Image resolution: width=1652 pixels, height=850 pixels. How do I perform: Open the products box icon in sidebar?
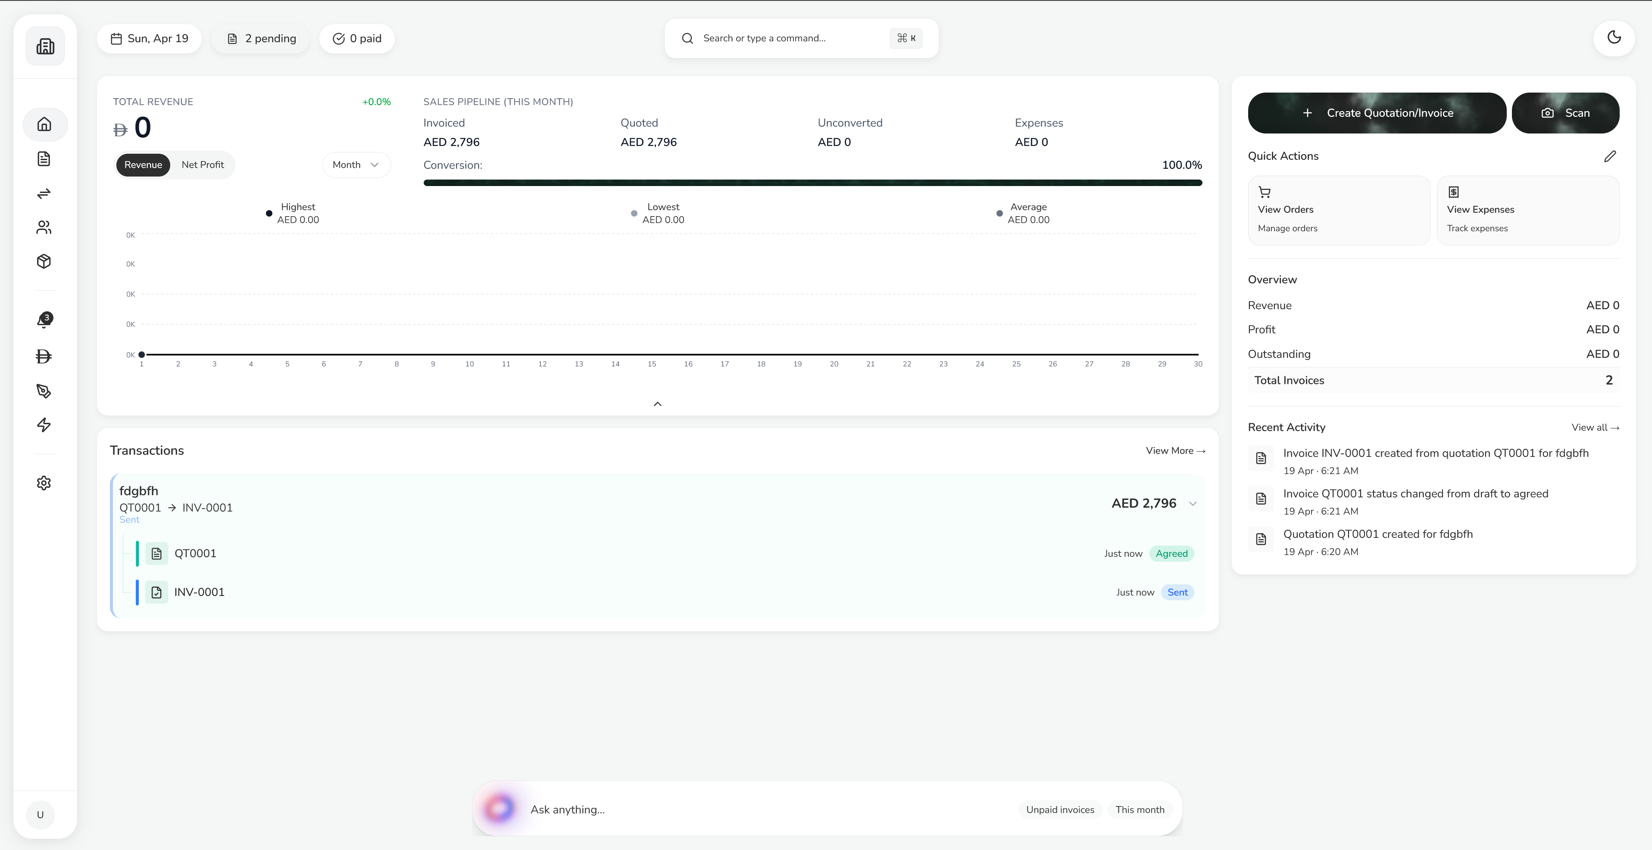(x=44, y=261)
